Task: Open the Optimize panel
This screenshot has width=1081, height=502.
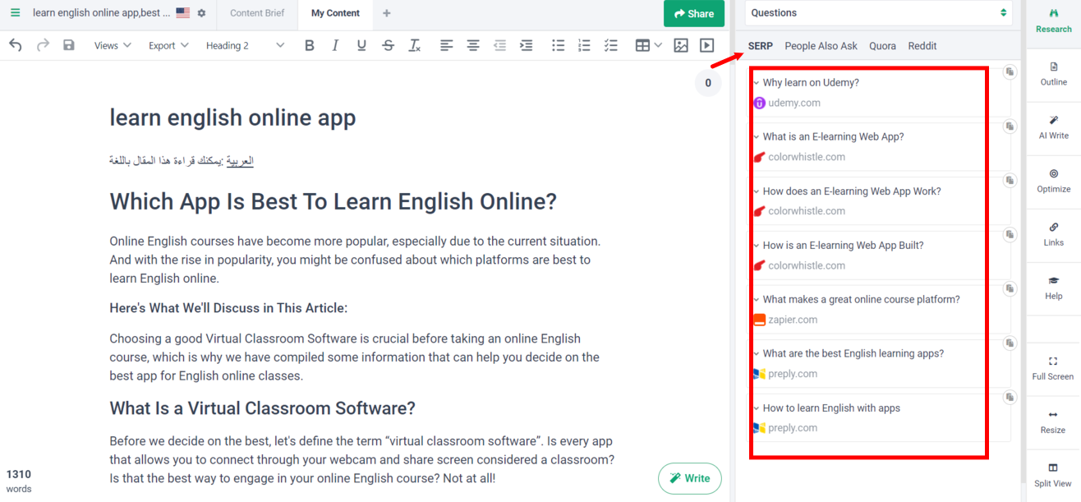Action: click(x=1052, y=181)
